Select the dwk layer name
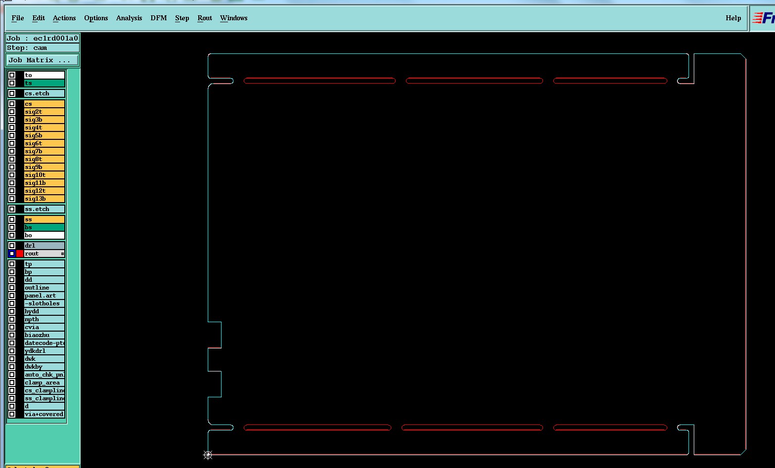Screen dimensions: 775x468 (x=44, y=359)
